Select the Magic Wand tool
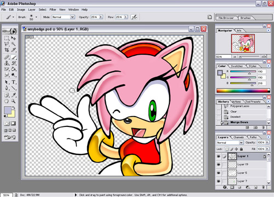 pyautogui.click(x=13, y=44)
